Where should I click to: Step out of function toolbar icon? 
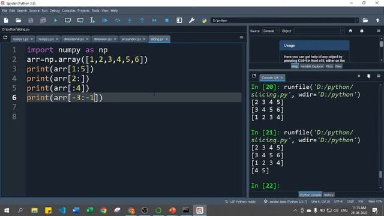pyautogui.click(x=142, y=20)
